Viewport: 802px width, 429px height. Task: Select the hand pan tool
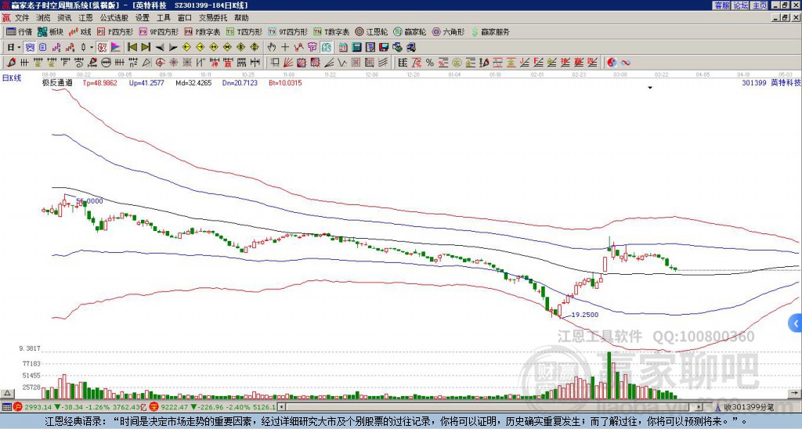coord(272,48)
